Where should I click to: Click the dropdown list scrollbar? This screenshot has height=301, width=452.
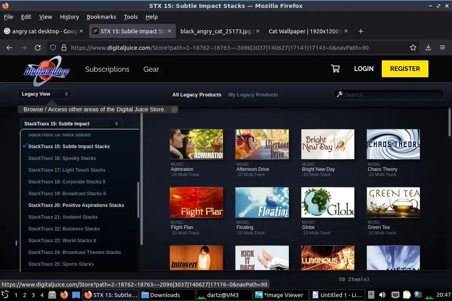click(139, 200)
